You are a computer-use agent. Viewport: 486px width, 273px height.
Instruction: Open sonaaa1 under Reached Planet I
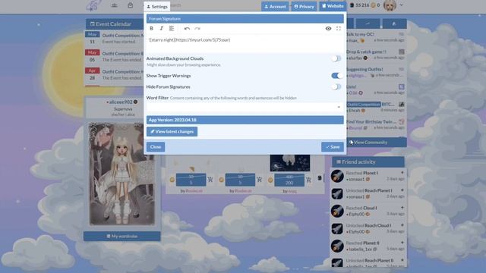coord(356,179)
